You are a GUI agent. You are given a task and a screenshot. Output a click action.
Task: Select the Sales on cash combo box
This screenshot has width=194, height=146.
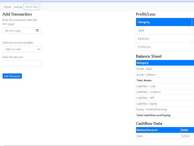22,49
